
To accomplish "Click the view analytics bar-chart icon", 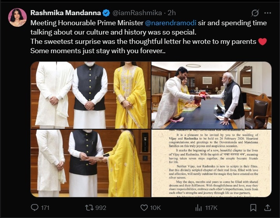I will tap(198, 208).
